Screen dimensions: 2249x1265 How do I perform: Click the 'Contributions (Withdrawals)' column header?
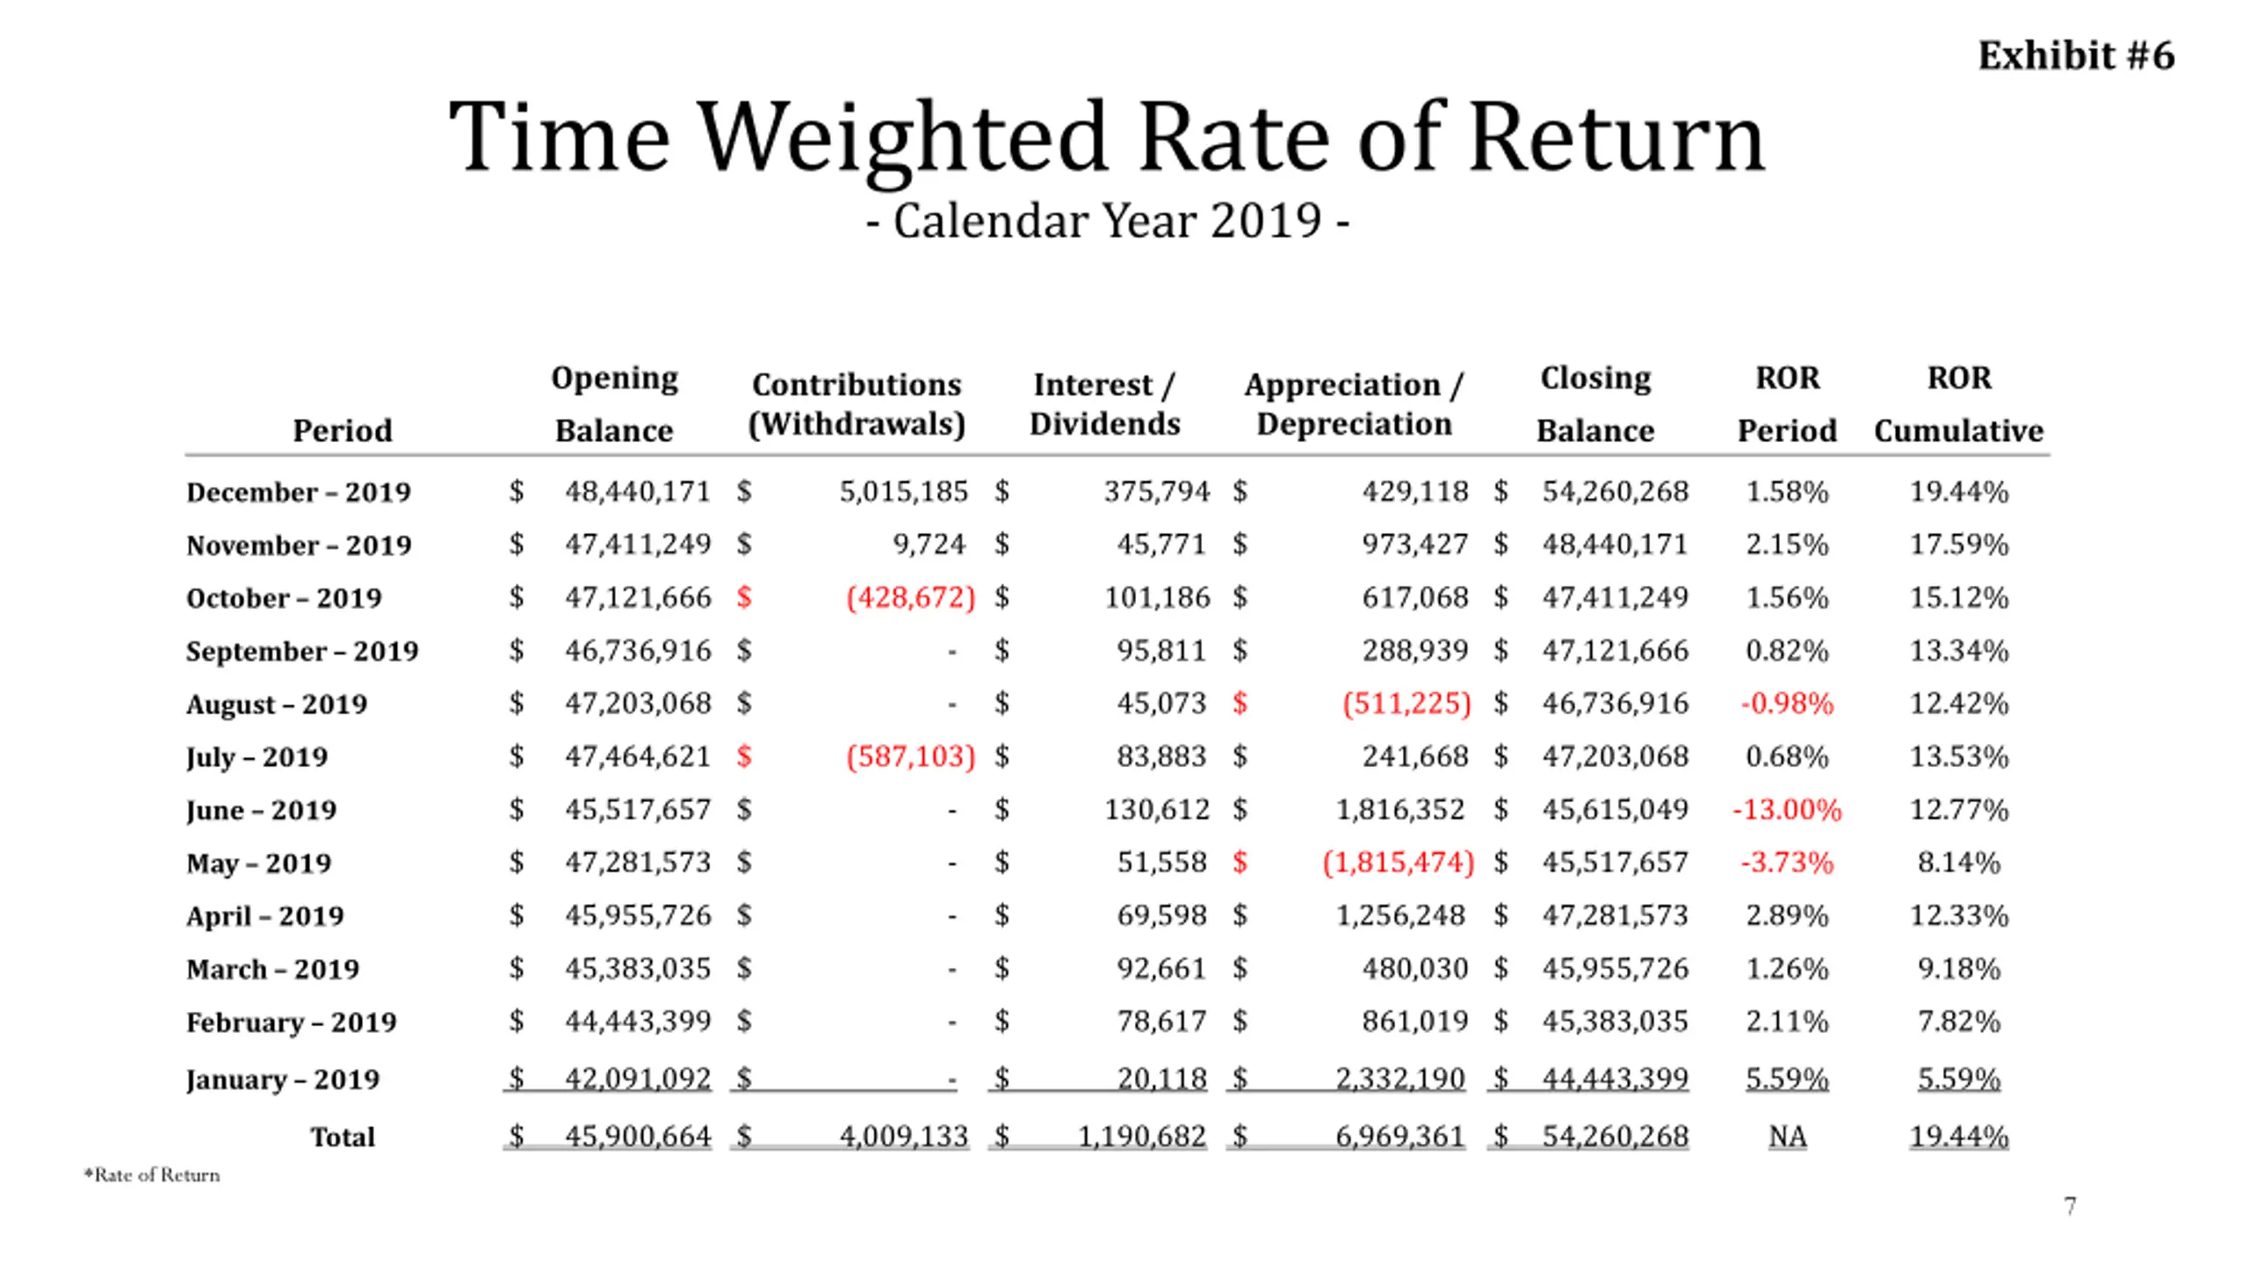(x=857, y=404)
